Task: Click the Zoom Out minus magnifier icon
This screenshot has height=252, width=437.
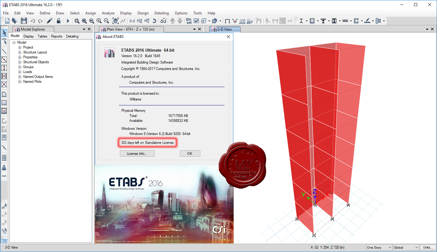Action: coord(106,21)
